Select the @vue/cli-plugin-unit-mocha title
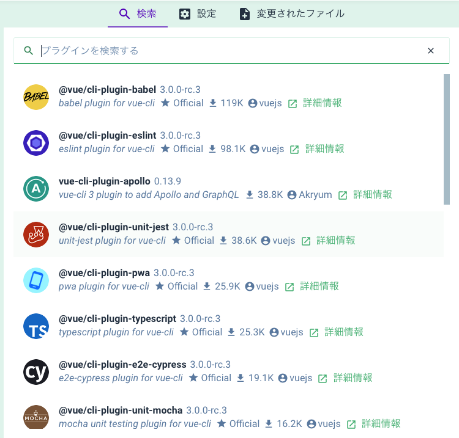Viewport: 459px width, 438px height. click(121, 411)
